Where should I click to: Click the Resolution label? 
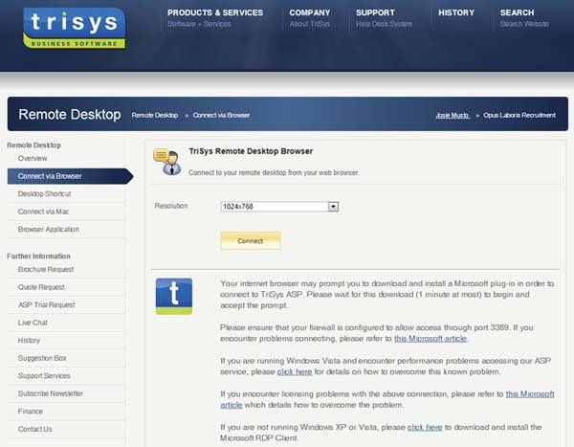(x=171, y=206)
